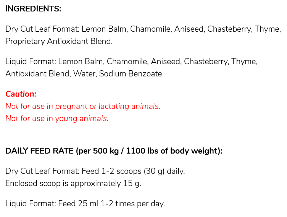287x217 pixels.
Task: Click the DAILY FEED RATE heading
Action: [x=114, y=151]
